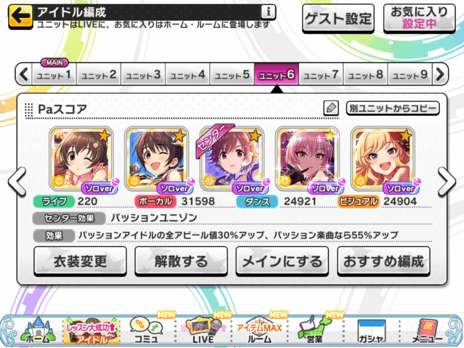Tap the yellow back arrow icon
Viewport: 464px width, 348px height.
tap(20, 17)
